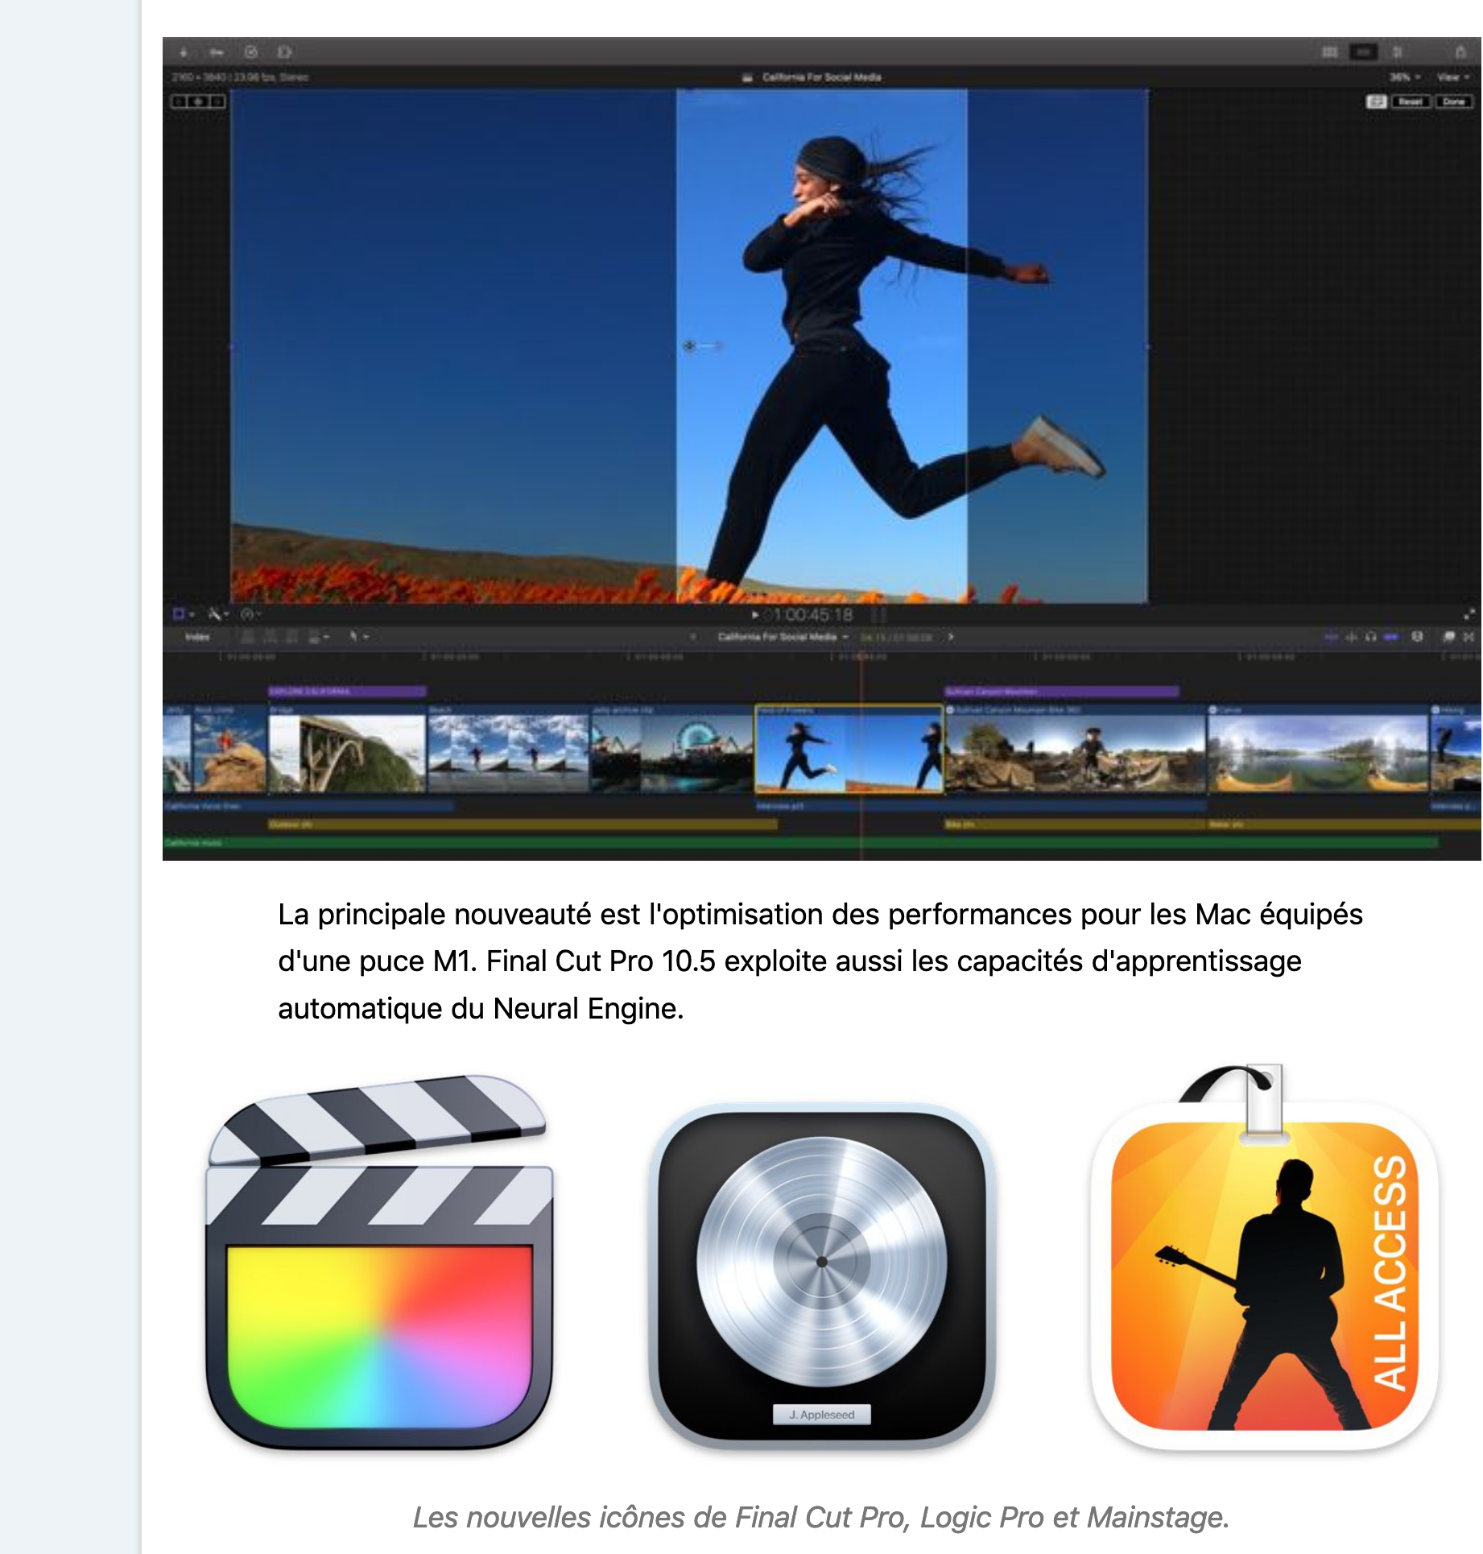Viewport: 1483px width, 1554px height.
Task: Click the fullscreen viewer arrows icon
Action: tap(1469, 614)
